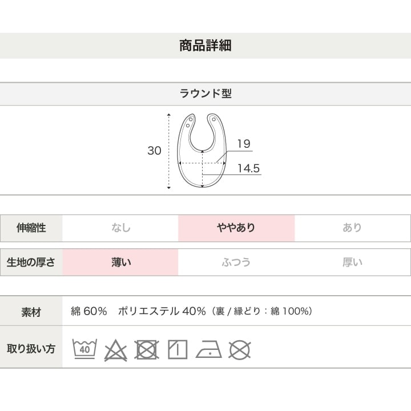
Task: Select the highlighted ややあり stretch option
Action: pos(236,228)
